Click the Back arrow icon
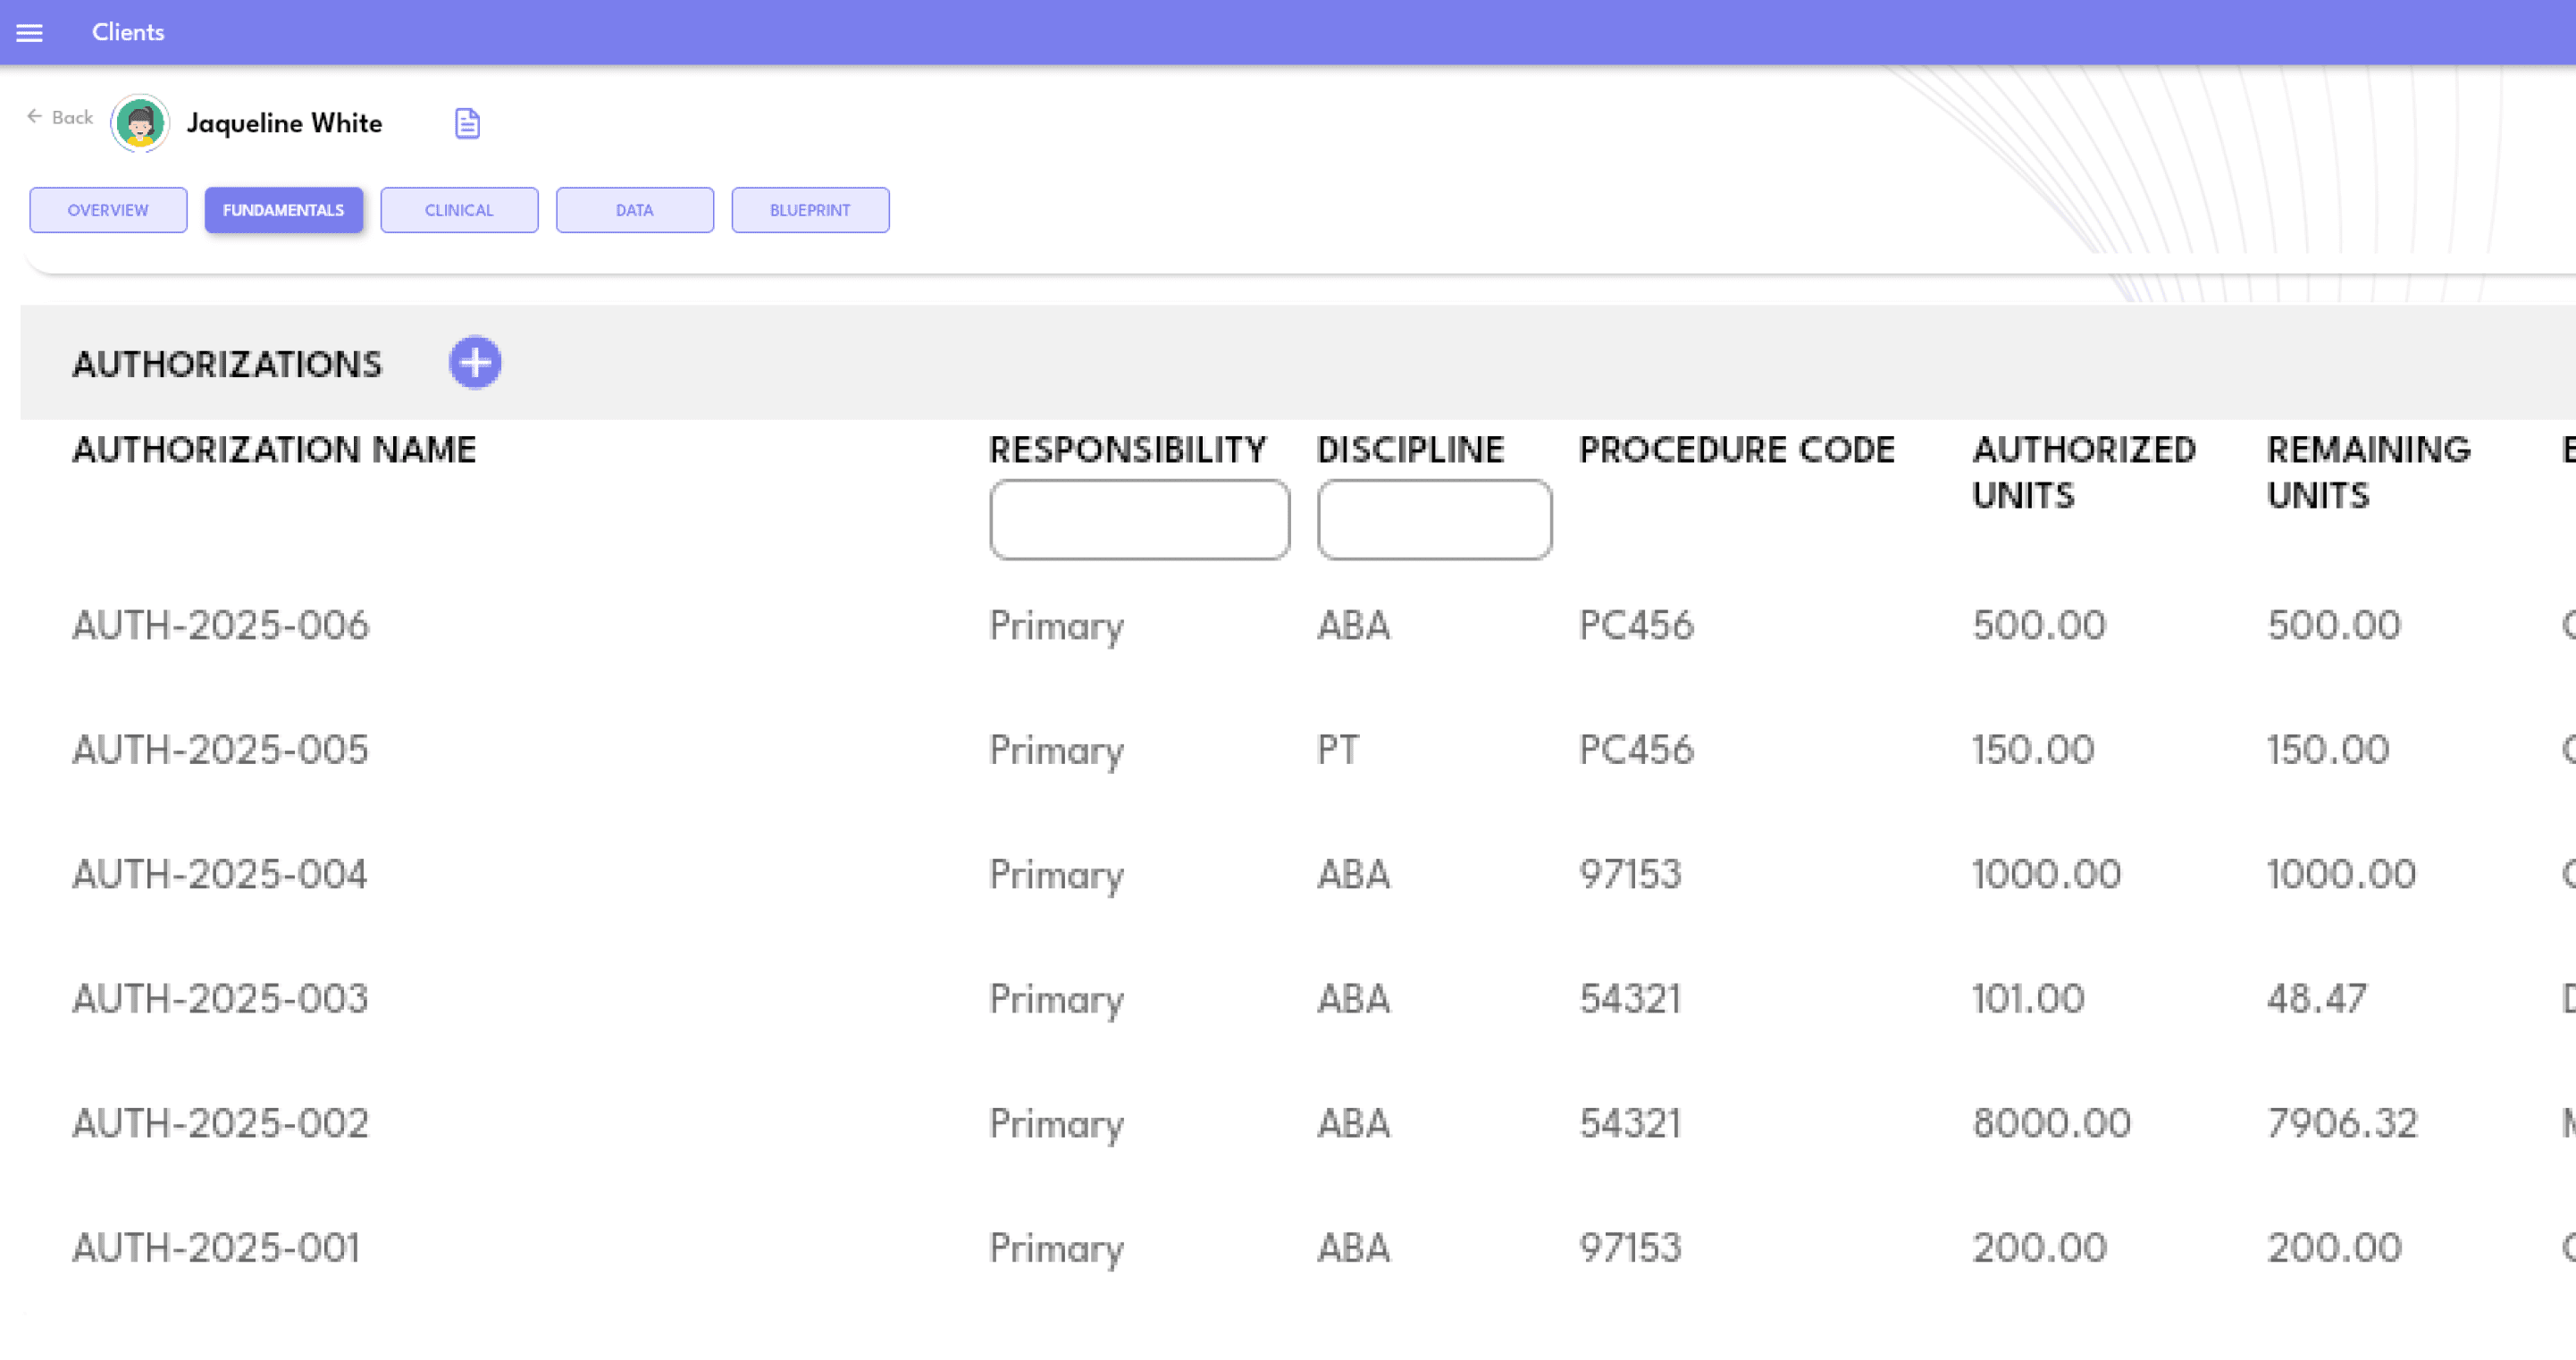 pos(34,116)
